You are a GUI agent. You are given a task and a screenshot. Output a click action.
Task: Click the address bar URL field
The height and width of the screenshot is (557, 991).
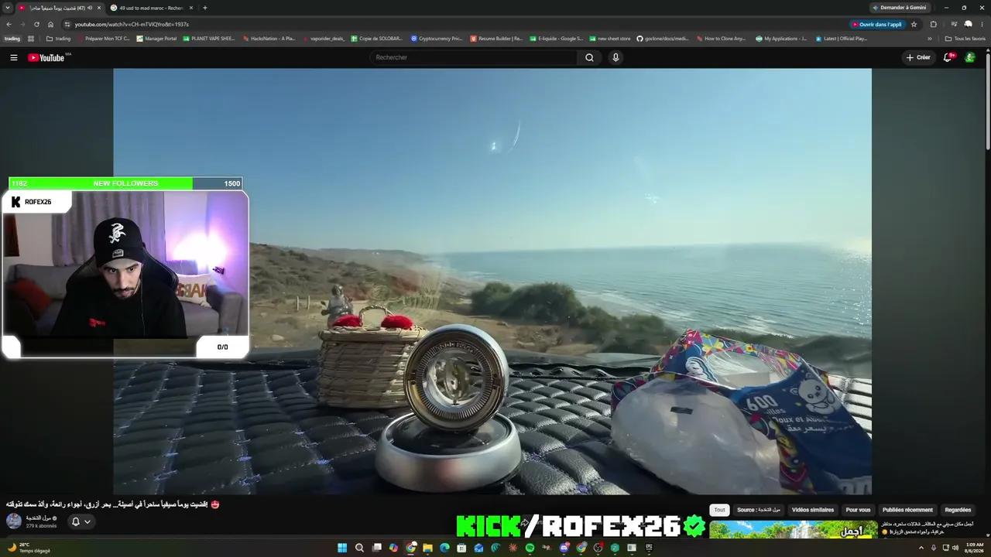457,24
